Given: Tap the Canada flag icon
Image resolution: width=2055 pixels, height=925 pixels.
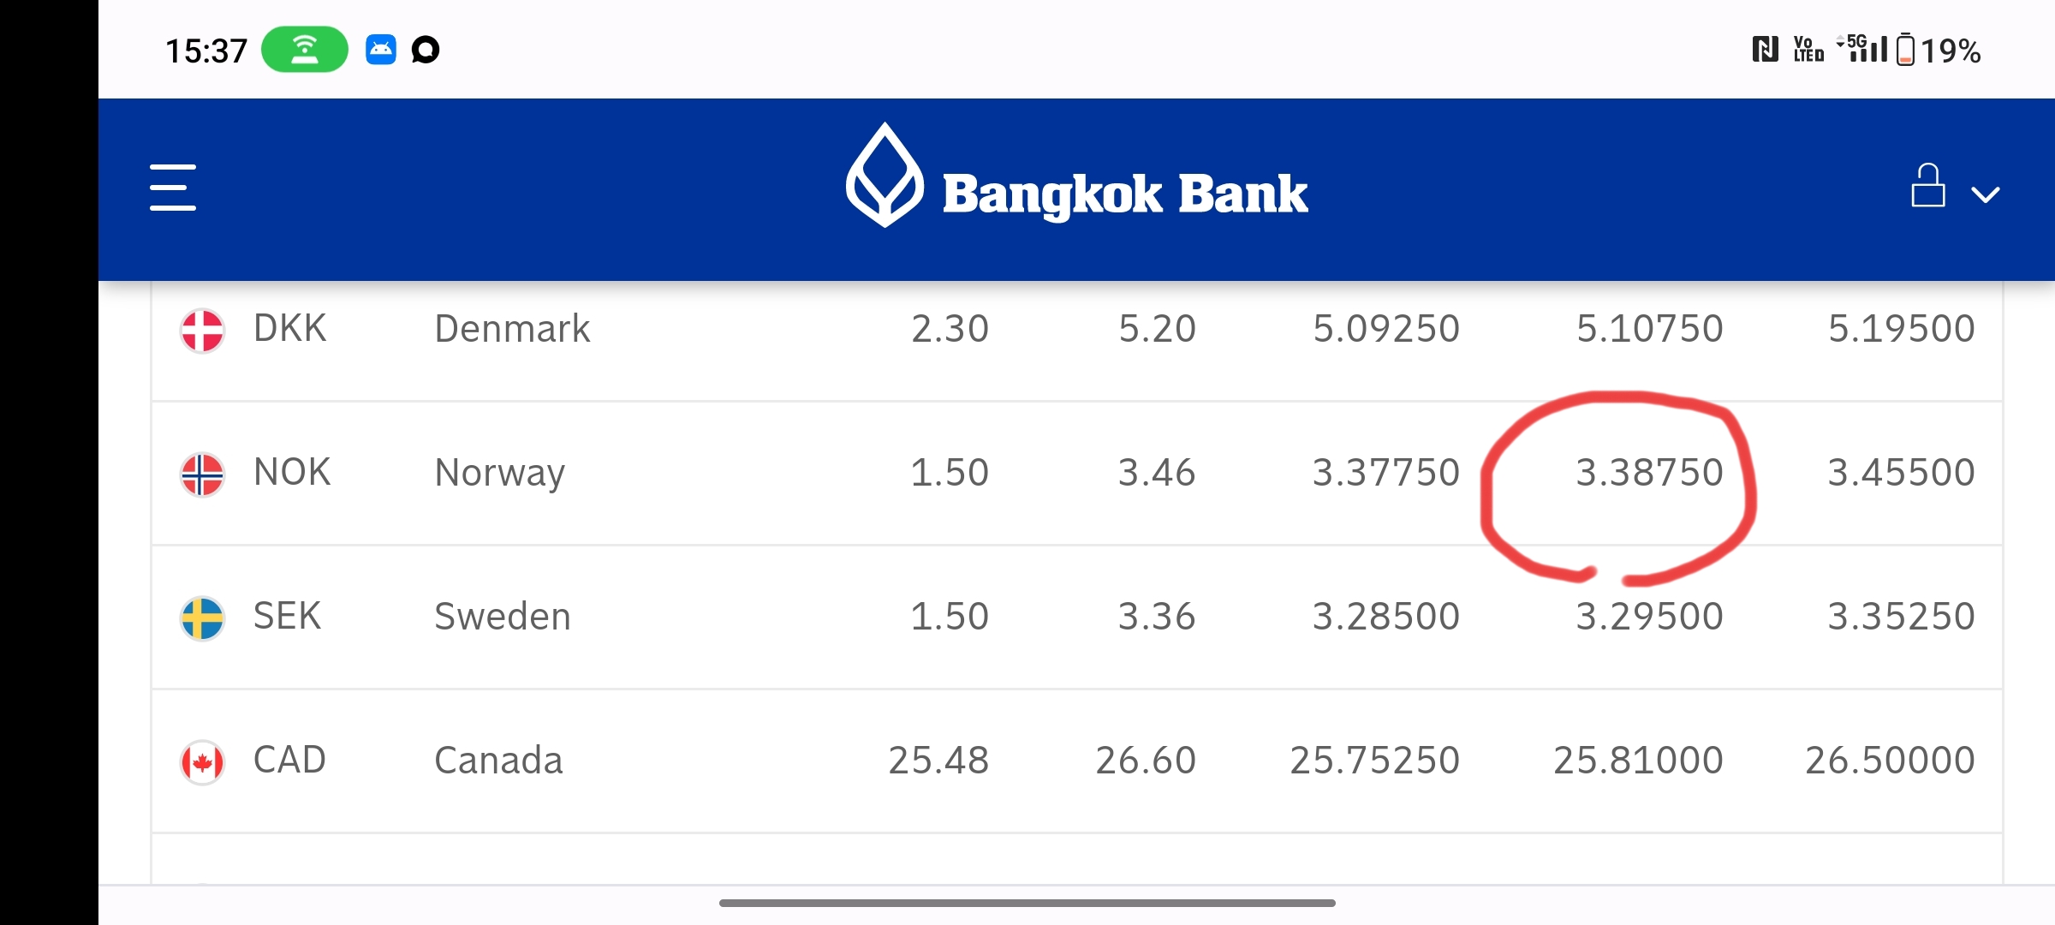Looking at the screenshot, I should [202, 761].
